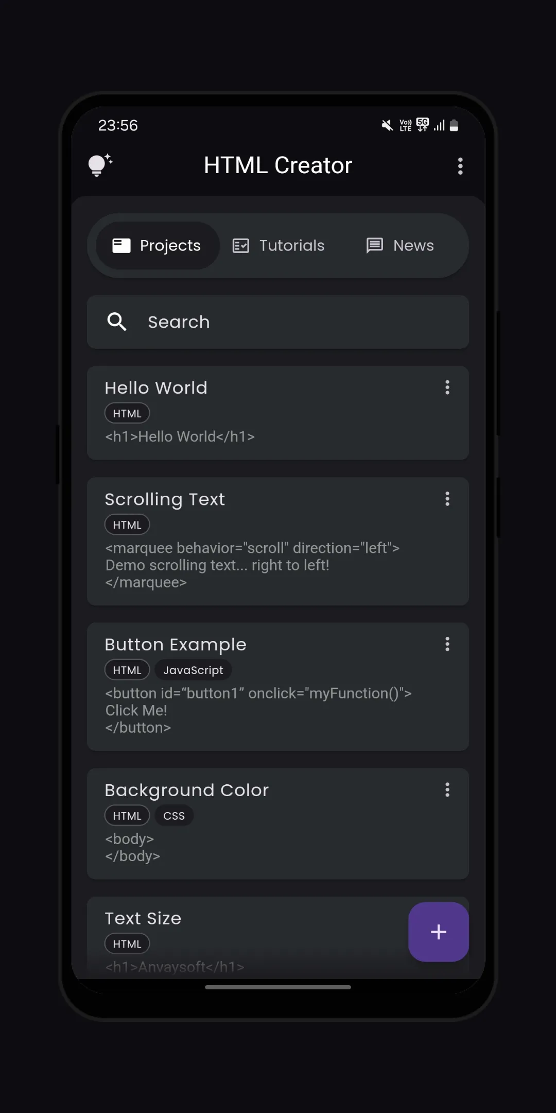Tap the JavaScript tag on Button Example
The height and width of the screenshot is (1113, 556).
click(193, 670)
